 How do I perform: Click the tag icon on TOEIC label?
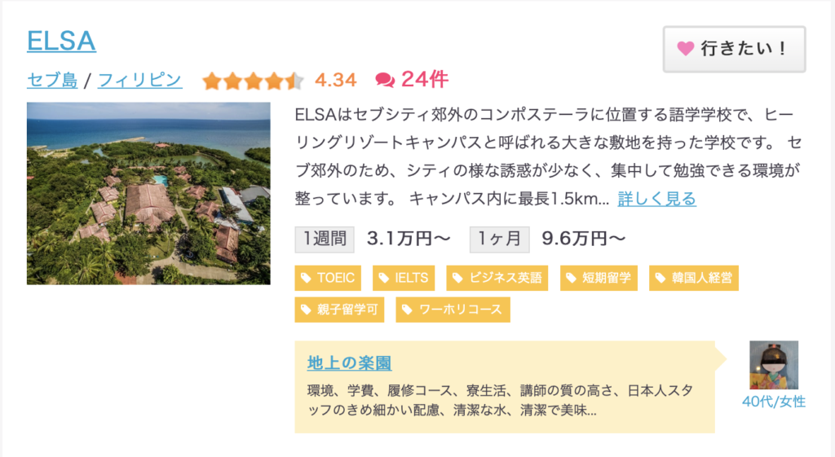(x=306, y=279)
